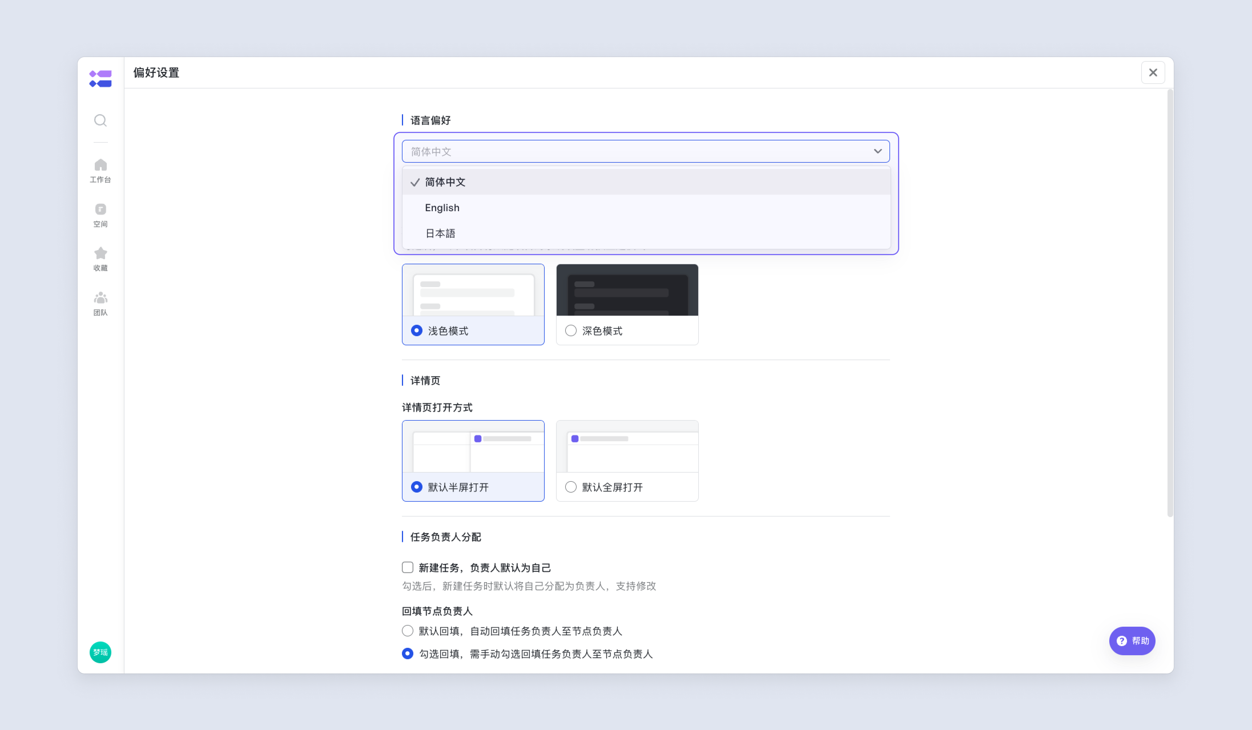Click the app logo in the sidebar
The image size is (1252, 730).
coord(100,78)
